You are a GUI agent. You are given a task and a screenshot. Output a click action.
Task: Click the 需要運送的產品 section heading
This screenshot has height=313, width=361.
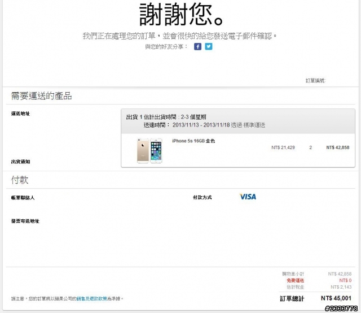click(x=41, y=95)
